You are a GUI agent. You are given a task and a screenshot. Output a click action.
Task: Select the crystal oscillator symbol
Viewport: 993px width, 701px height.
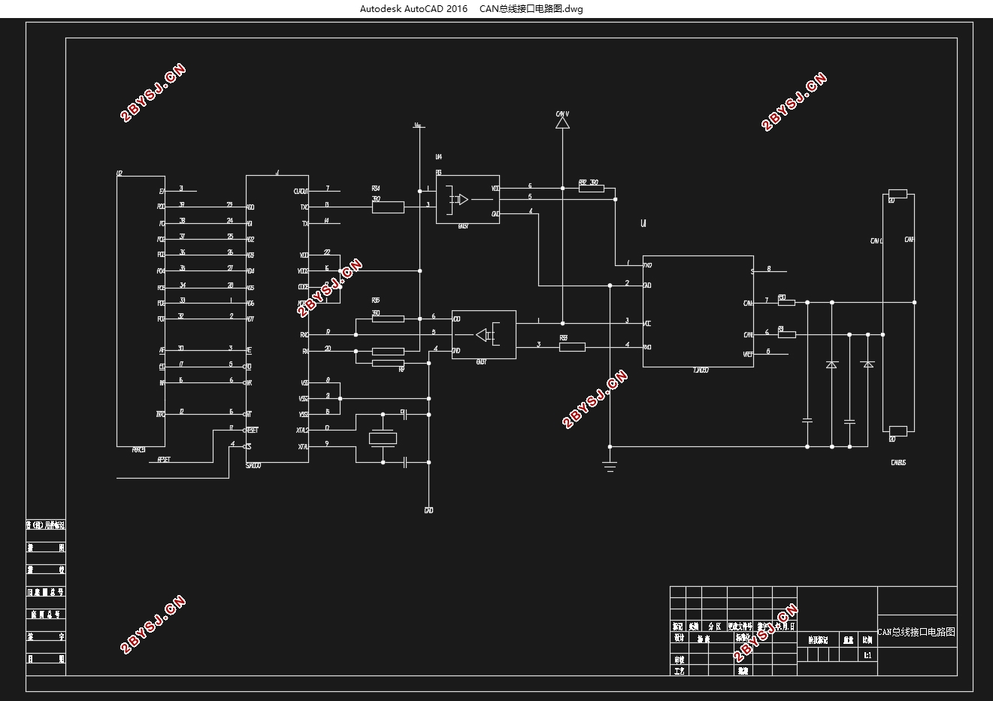(x=383, y=438)
